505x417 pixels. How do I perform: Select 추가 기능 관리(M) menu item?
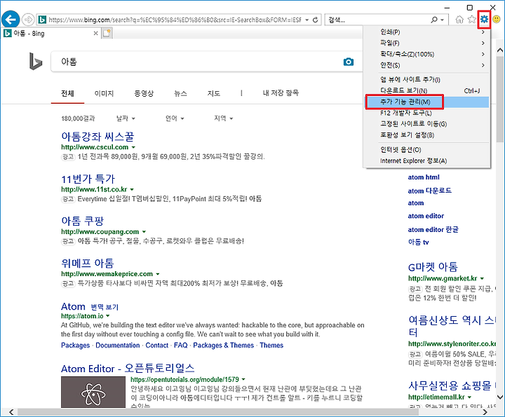(x=427, y=102)
